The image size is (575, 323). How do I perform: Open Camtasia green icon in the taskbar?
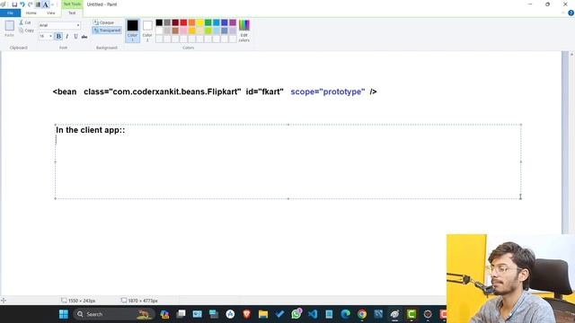click(411, 314)
